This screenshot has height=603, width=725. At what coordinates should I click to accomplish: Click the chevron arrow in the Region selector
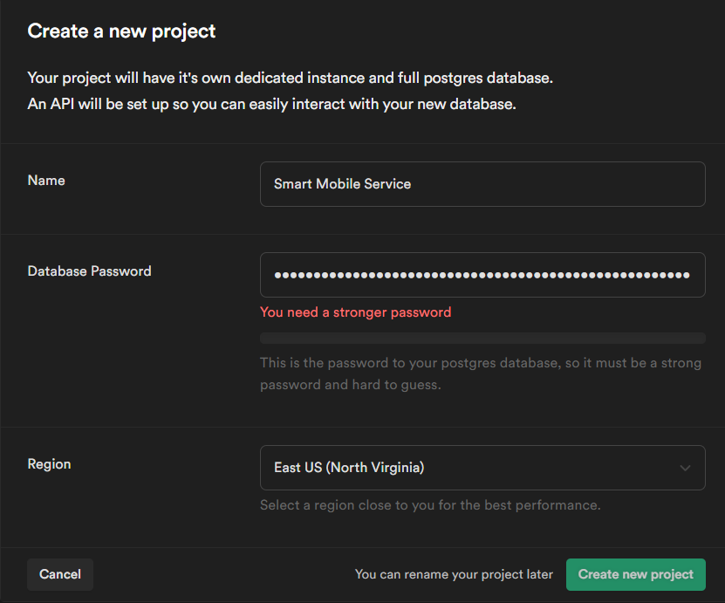(685, 468)
